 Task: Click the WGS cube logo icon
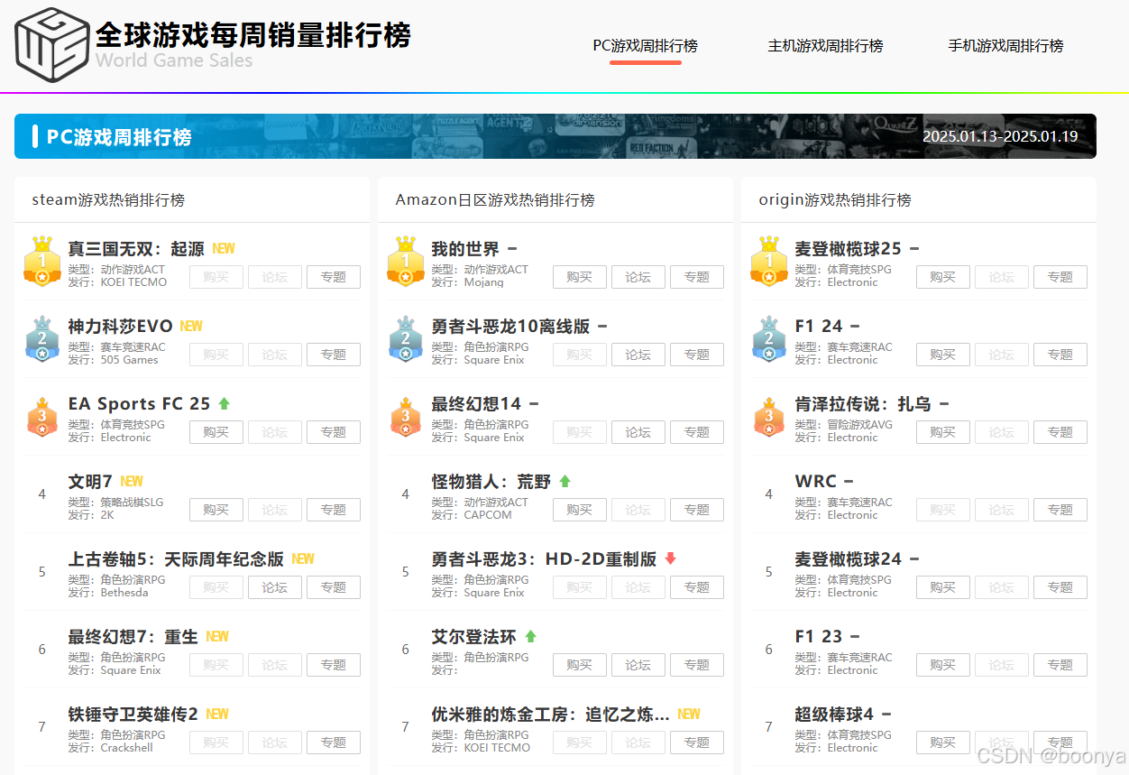51,43
